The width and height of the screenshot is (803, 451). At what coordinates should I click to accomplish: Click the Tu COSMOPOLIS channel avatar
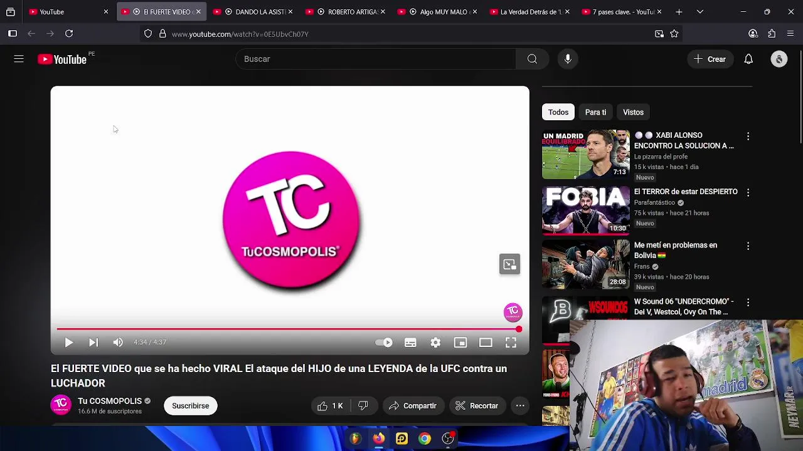(61, 405)
